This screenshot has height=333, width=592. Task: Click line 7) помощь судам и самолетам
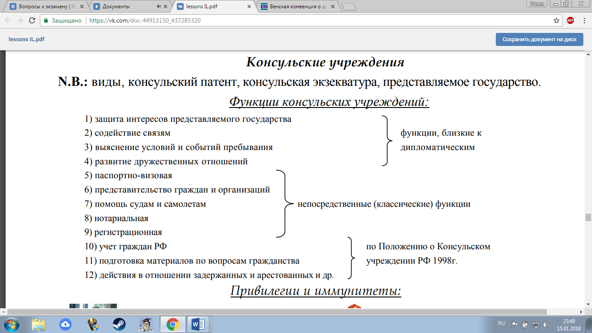click(145, 204)
